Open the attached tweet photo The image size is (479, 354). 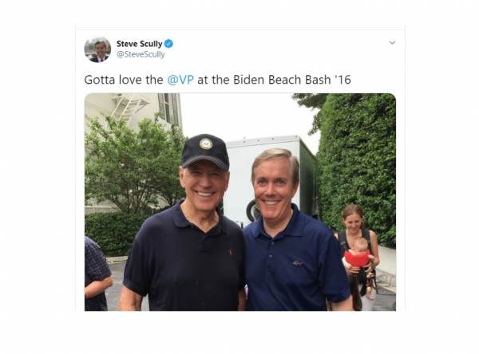click(239, 201)
